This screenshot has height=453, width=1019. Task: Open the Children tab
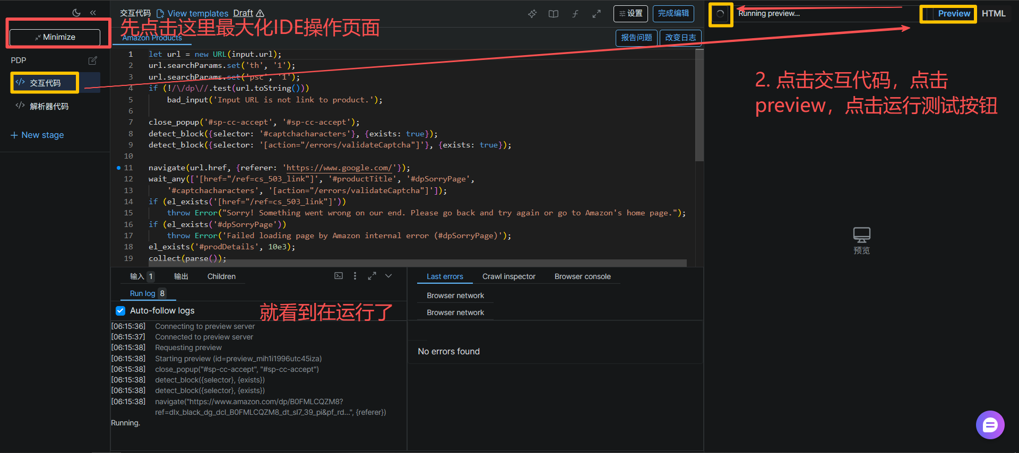(221, 276)
